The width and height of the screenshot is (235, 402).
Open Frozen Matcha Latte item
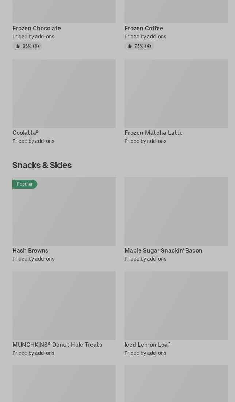click(x=153, y=133)
